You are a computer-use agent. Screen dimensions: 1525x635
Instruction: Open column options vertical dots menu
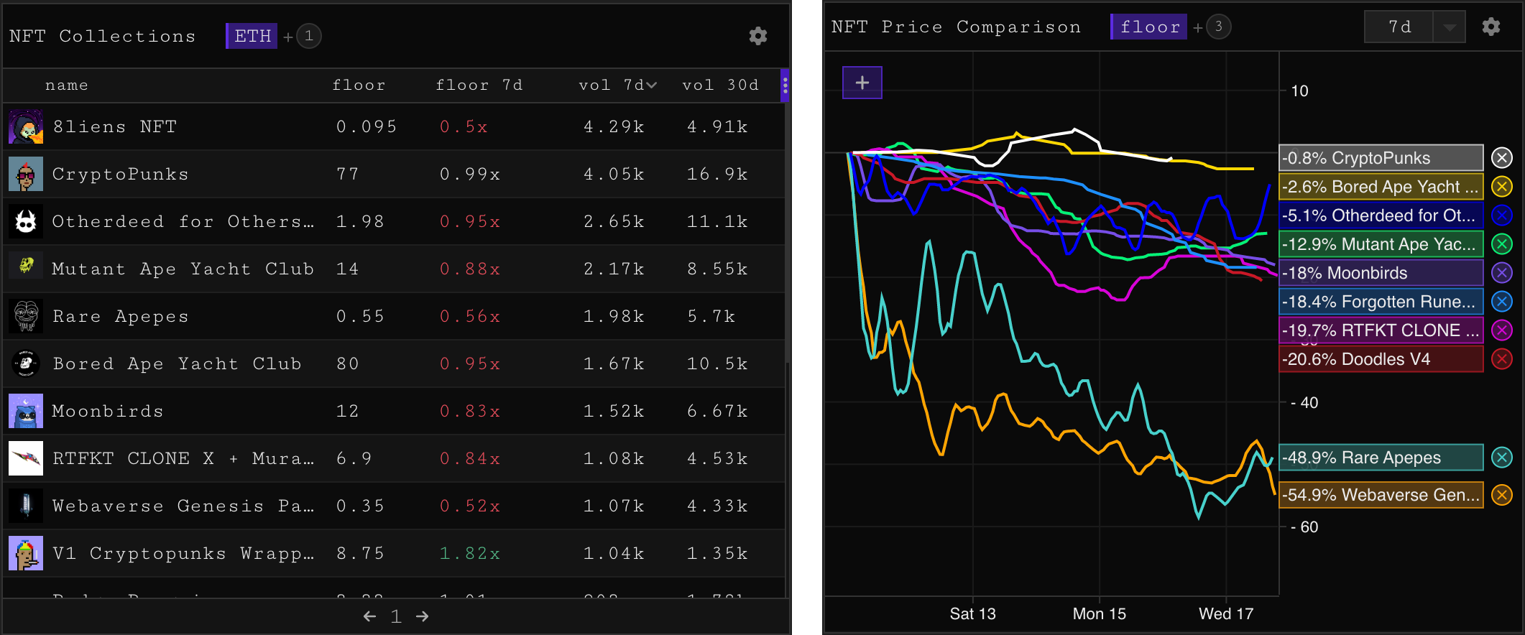pyautogui.click(x=785, y=85)
